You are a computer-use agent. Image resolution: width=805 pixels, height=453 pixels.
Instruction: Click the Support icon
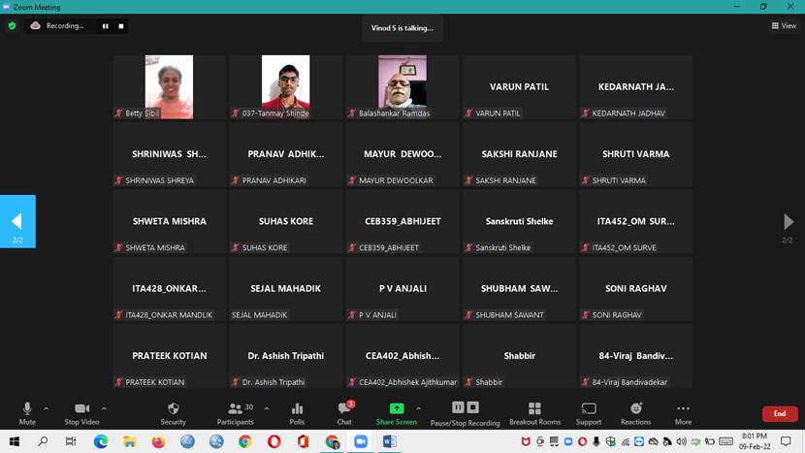[589, 413]
